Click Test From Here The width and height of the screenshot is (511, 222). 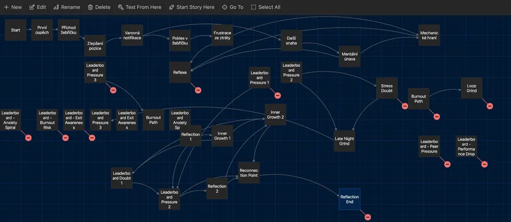pos(139,7)
